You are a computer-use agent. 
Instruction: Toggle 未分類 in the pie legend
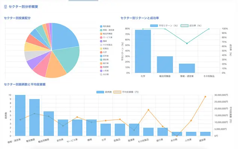104,74
